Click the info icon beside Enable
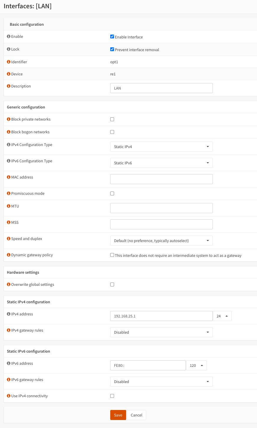This screenshot has height=428, width=257. point(9,36)
